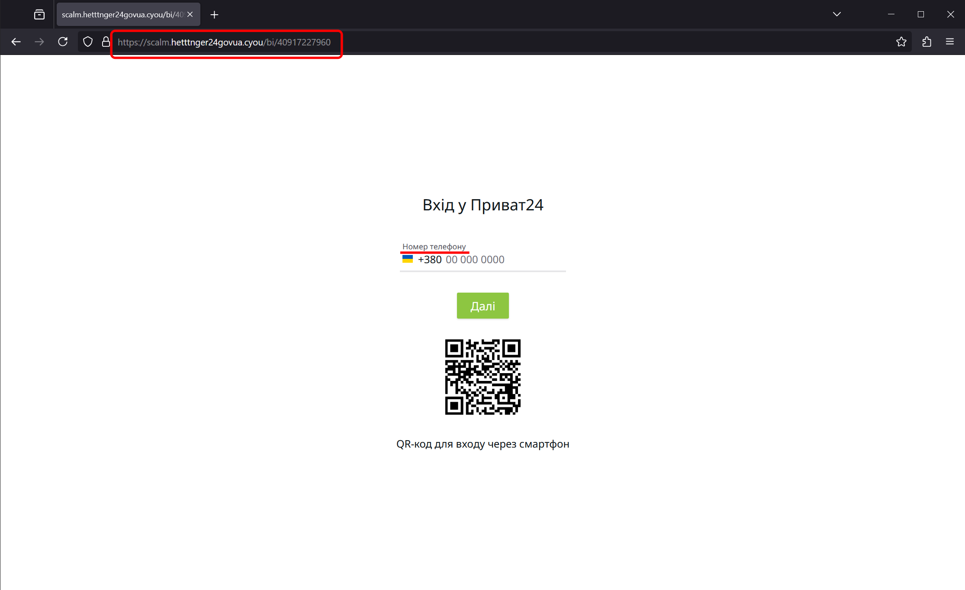Select the scalm.hetttnger24govua.cyou tab

pos(128,15)
